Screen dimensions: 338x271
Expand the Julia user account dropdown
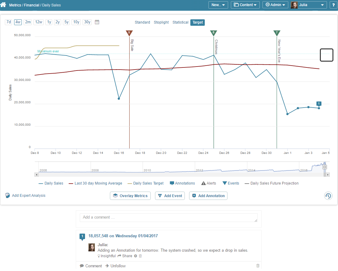[x=309, y=5]
